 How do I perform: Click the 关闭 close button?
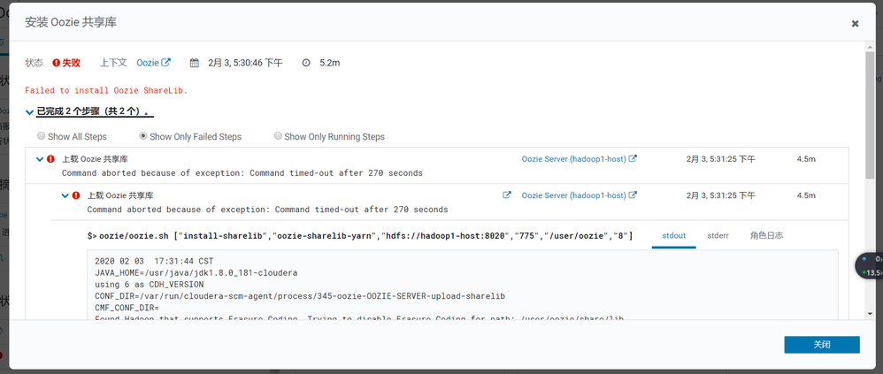822,345
